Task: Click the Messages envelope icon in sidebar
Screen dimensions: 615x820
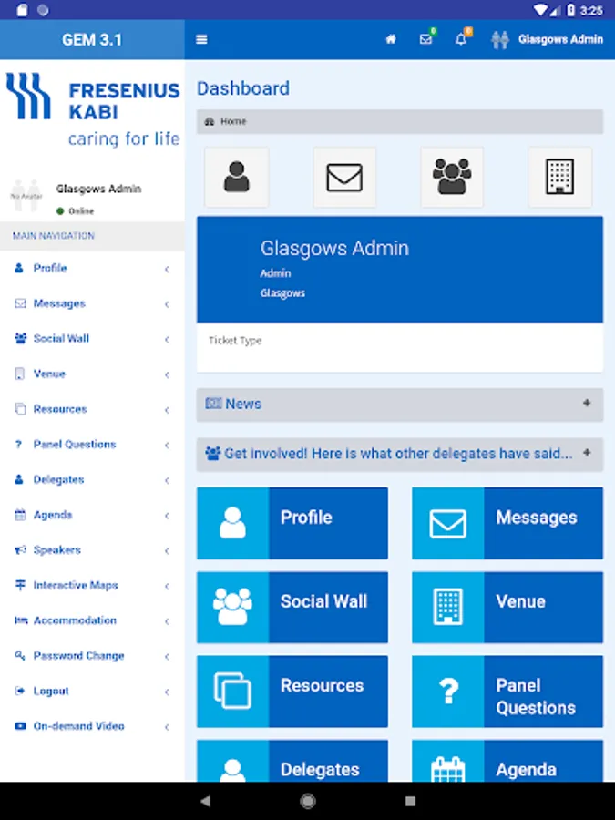Action: (20, 303)
